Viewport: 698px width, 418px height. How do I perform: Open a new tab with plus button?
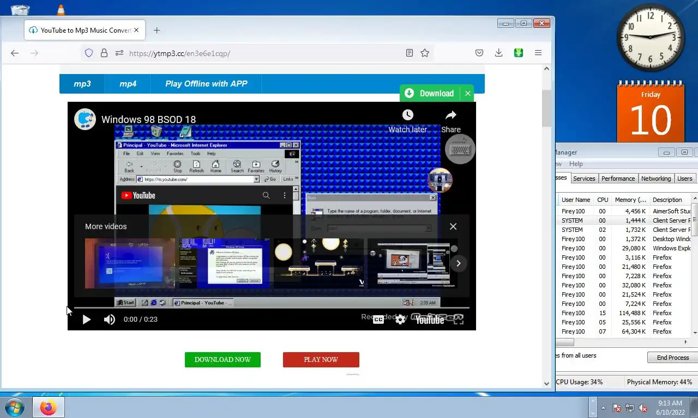coord(157,30)
